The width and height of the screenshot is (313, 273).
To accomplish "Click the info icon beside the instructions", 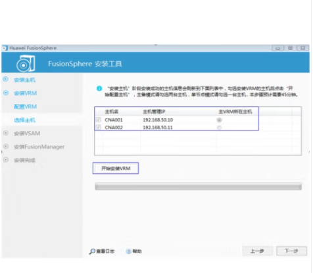I will tap(99, 89).
